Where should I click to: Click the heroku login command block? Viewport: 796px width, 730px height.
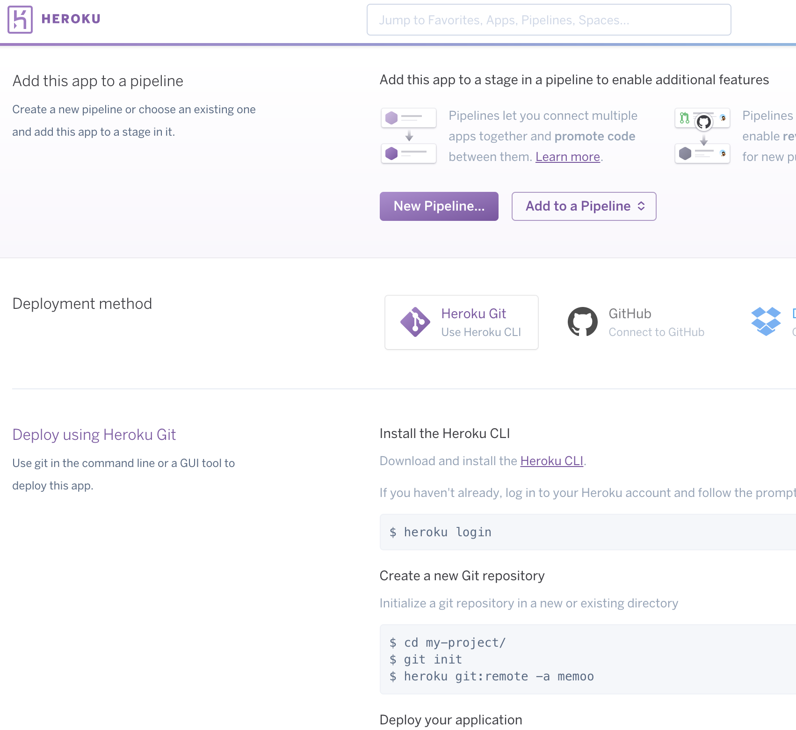point(587,532)
